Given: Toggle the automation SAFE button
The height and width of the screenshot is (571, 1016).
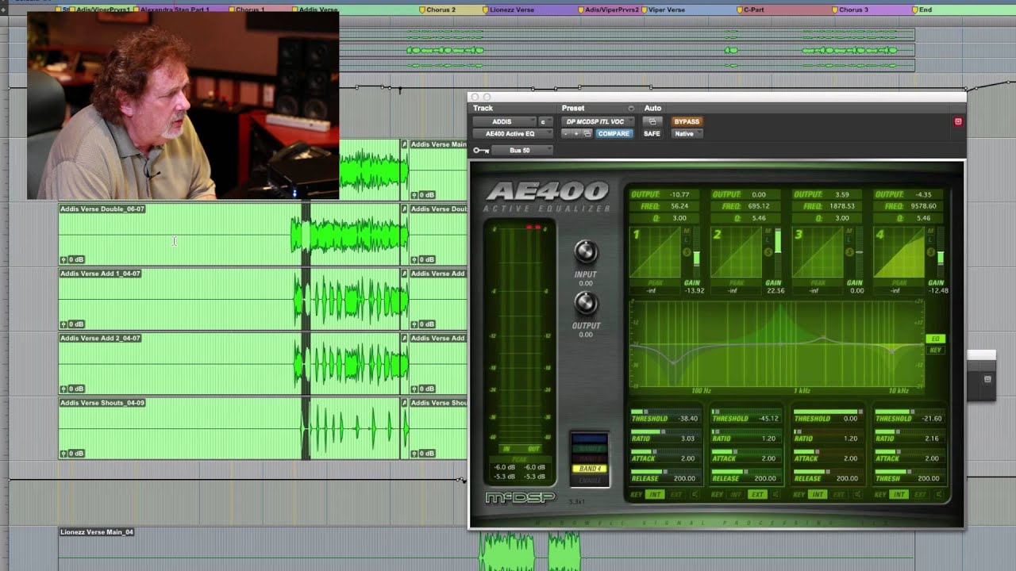Looking at the screenshot, I should point(652,134).
